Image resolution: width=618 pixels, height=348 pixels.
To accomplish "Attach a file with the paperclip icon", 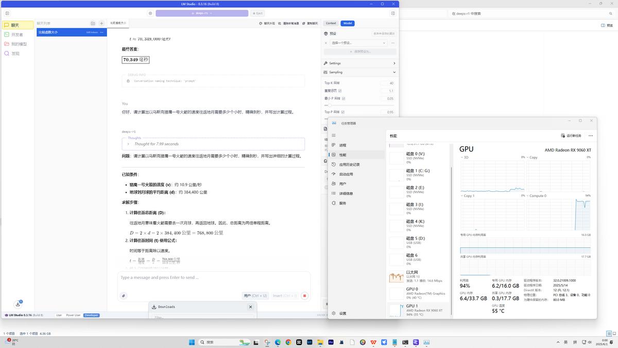I will 123,295.
